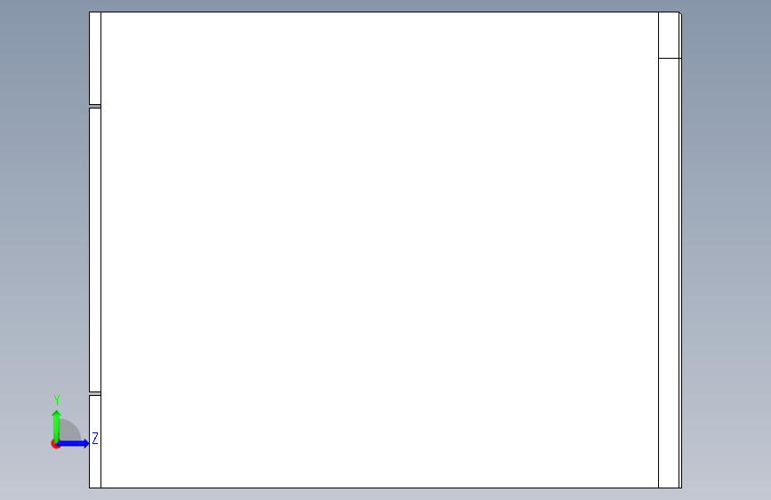Select the top horizontal edge of the model
This screenshot has height=500, width=771.
(383, 12)
